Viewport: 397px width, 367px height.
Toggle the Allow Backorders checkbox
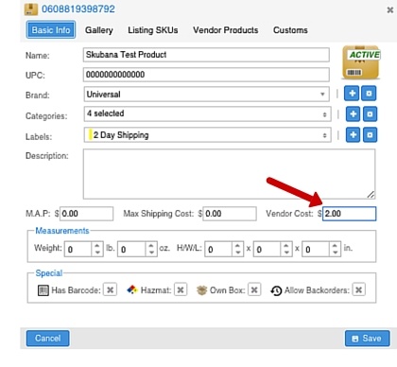358,289
